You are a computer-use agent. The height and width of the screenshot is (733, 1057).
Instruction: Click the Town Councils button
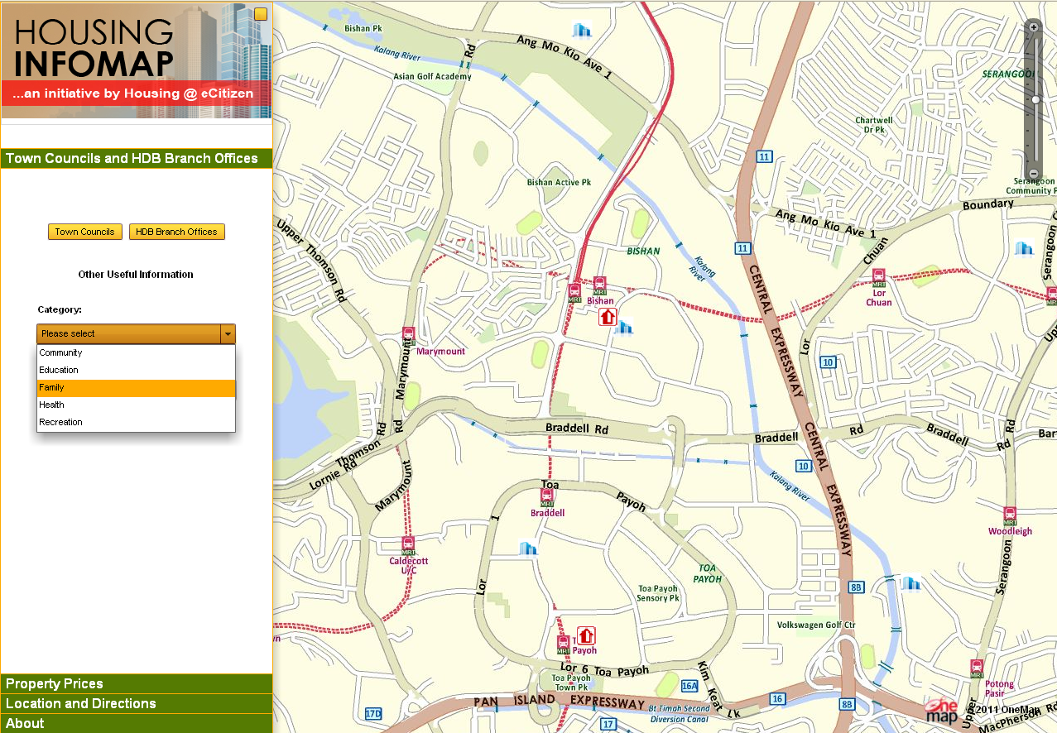click(84, 232)
